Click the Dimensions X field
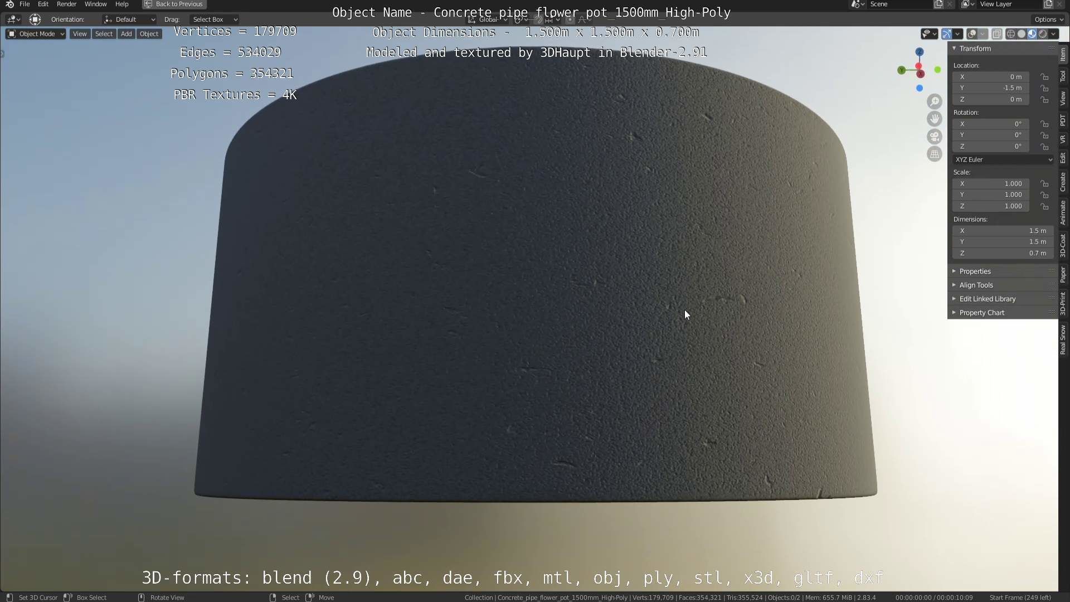This screenshot has height=602, width=1070. tap(1002, 231)
